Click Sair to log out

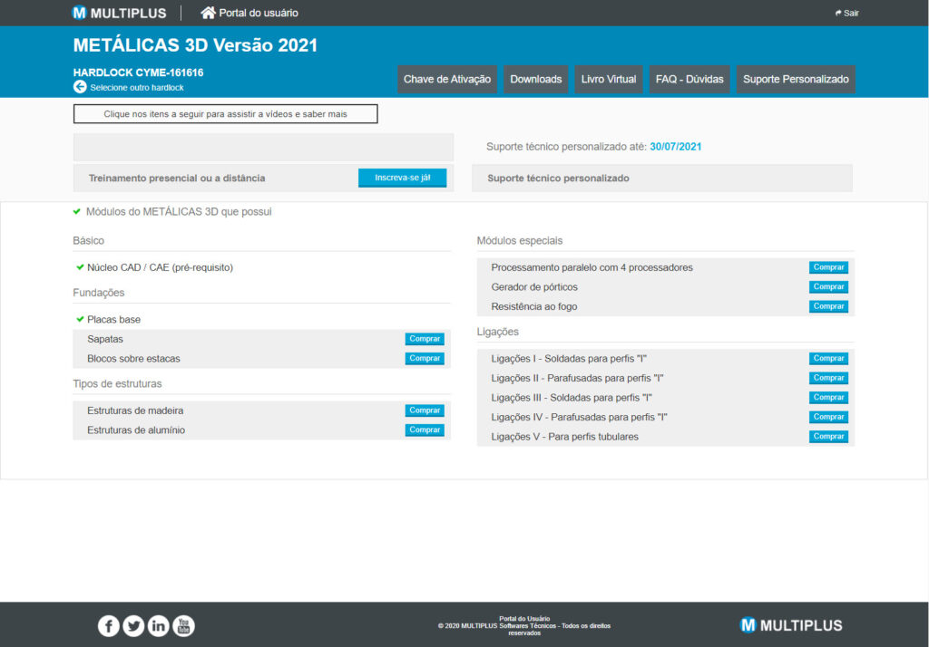tap(847, 13)
